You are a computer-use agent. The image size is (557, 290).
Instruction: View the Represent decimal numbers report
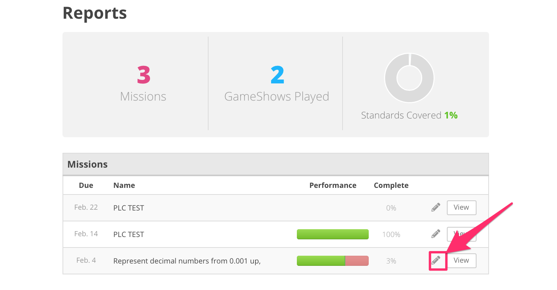[461, 261]
